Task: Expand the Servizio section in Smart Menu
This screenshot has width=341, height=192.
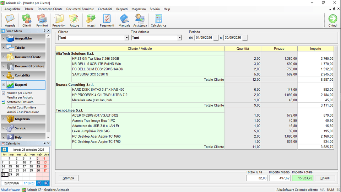Action: click(4, 128)
